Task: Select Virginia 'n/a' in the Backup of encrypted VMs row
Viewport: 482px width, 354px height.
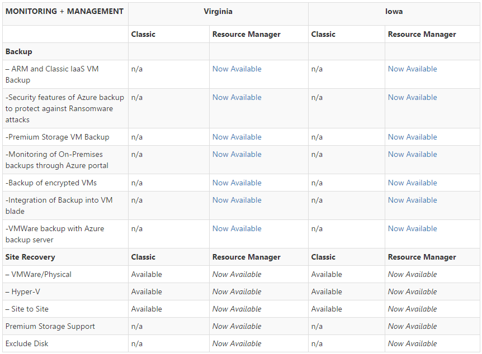Action: point(137,183)
